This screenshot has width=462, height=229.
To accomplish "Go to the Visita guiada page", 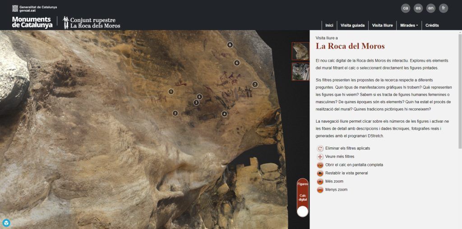I will click(352, 25).
